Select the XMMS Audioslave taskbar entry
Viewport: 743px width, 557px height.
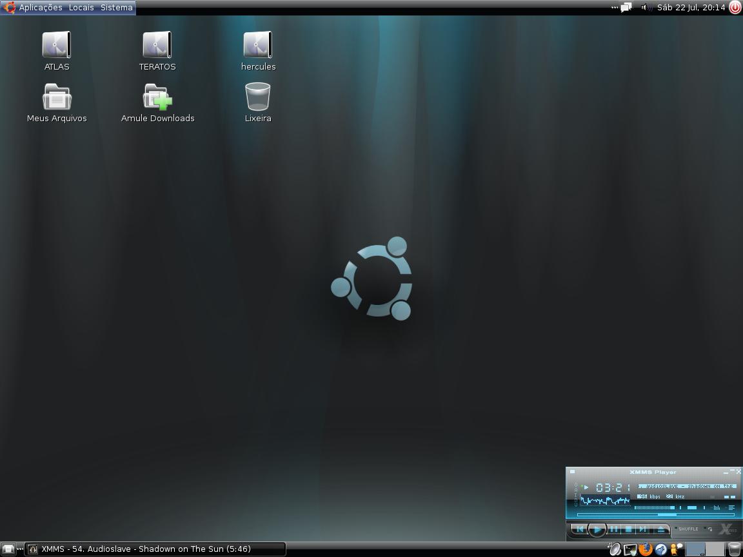tap(155, 549)
